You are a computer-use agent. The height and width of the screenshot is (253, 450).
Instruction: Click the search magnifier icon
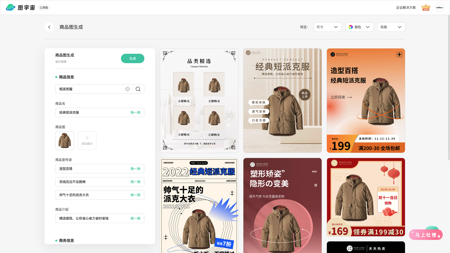[138, 89]
